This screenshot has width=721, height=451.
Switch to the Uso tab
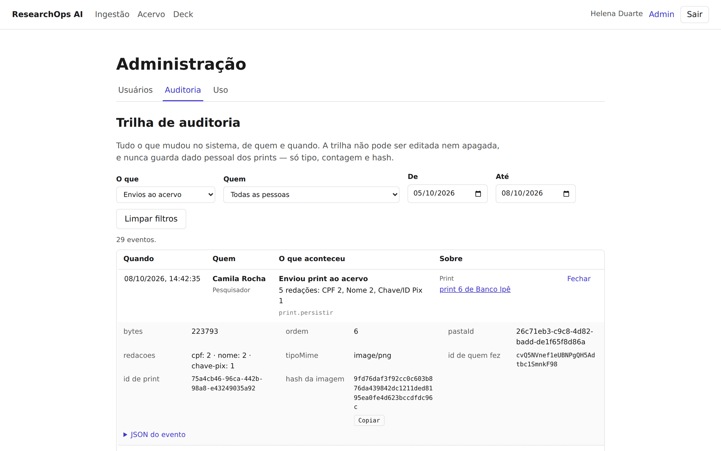click(220, 90)
